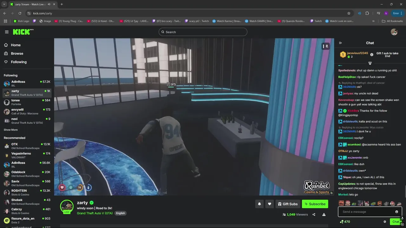Open OTK Old School RuneScape channel
Viewport: 406px width, 228px height.
pyautogui.click(x=27, y=146)
